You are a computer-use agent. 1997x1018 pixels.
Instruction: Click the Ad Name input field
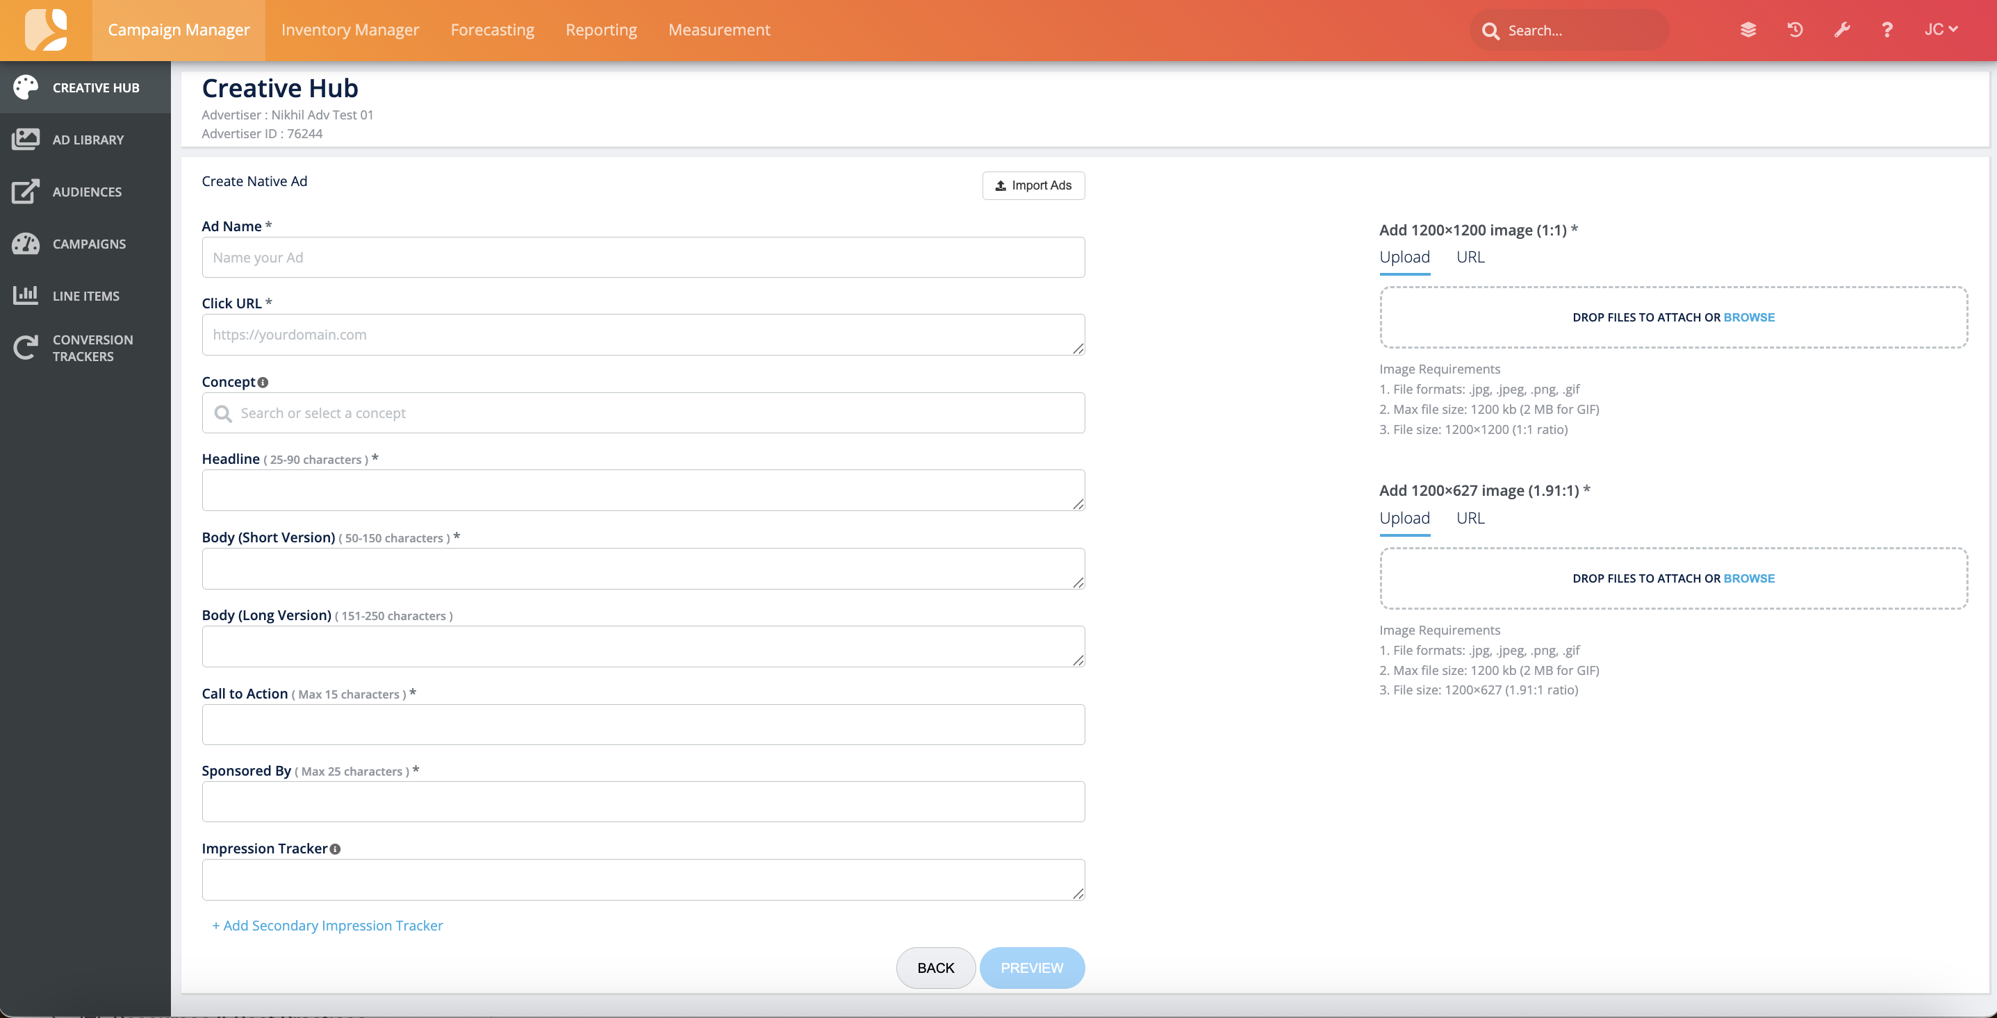click(x=643, y=258)
